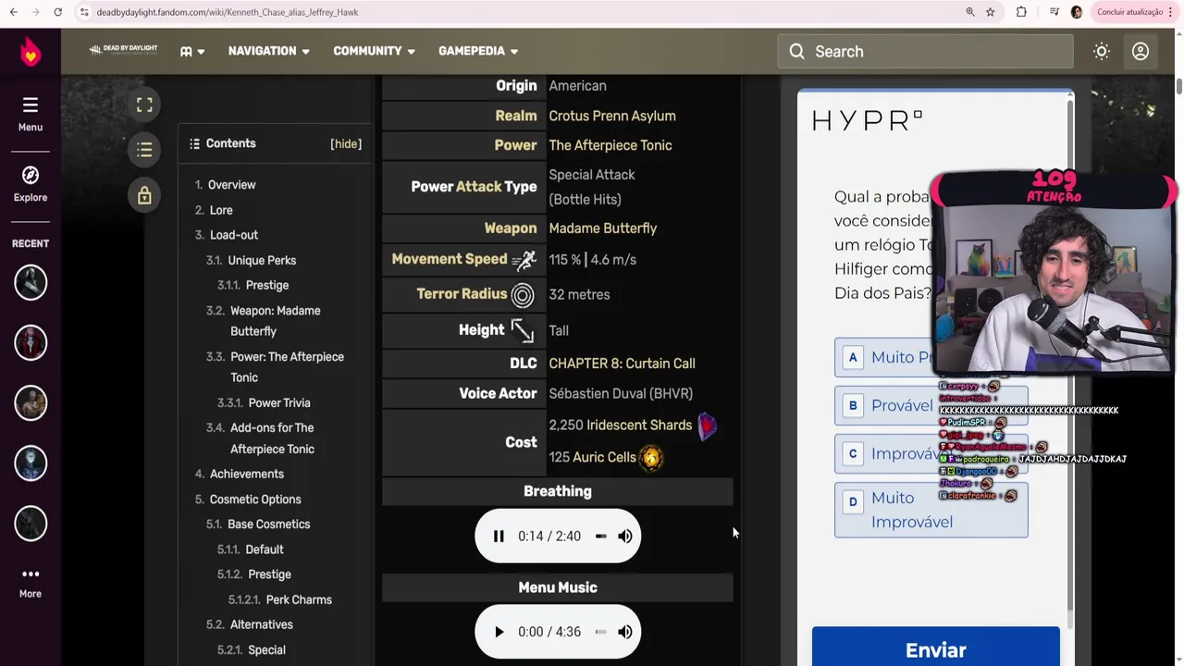
Task: Open CHAPTER 8: Curtain Call link
Action: coord(622,364)
